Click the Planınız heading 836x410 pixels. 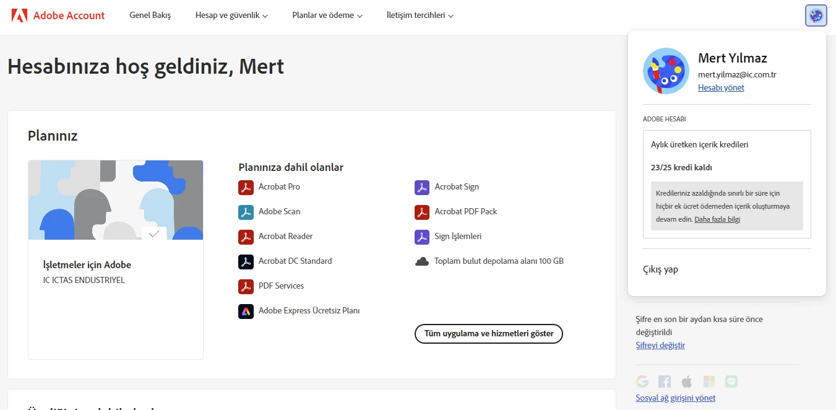coord(53,136)
